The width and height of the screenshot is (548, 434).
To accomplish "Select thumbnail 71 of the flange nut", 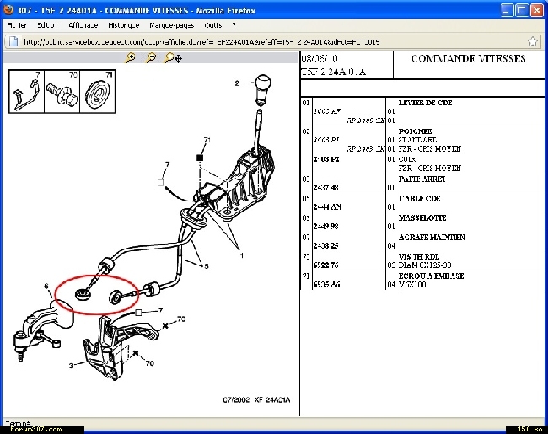I will coord(98,92).
